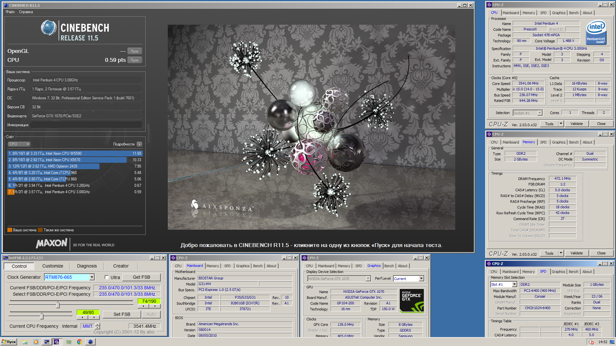This screenshot has width=616, height=346.
Task: Launch the media player taskbar icon
Action: pyautogui.click(x=36, y=342)
